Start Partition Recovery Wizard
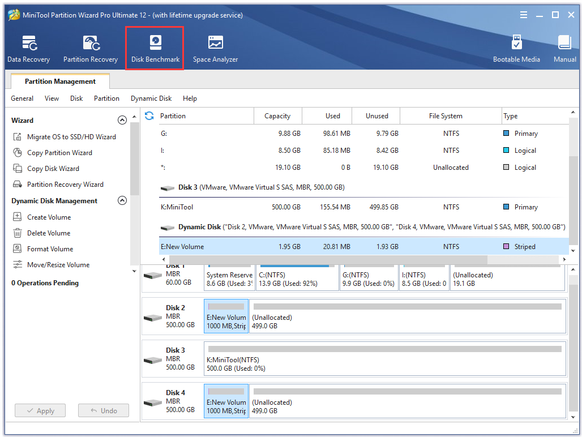 pyautogui.click(x=58, y=185)
